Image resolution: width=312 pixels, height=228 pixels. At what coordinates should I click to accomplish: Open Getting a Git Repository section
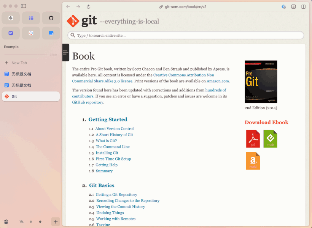116,195
